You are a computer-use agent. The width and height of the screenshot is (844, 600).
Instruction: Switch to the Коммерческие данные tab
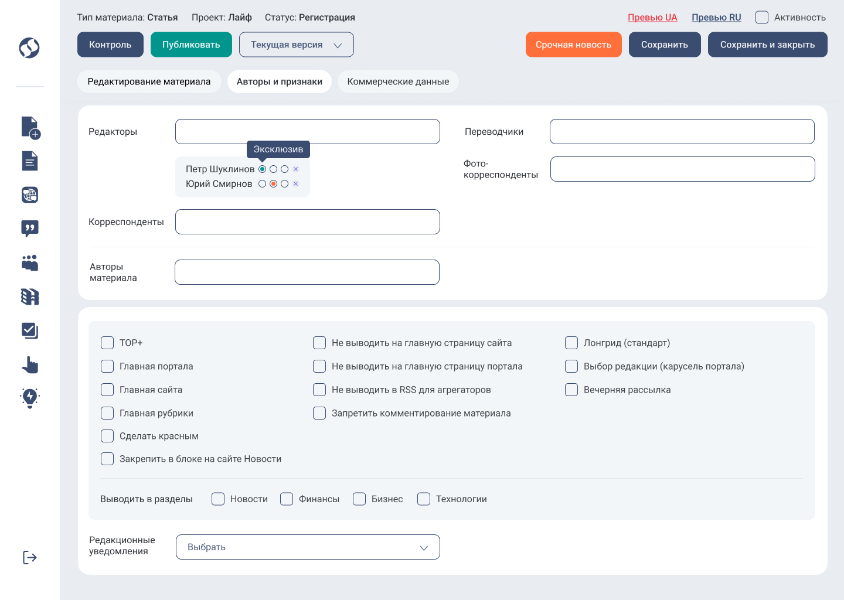[x=398, y=81]
